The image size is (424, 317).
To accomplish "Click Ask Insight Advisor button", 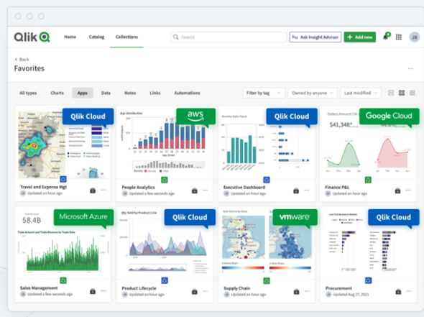I will [315, 37].
